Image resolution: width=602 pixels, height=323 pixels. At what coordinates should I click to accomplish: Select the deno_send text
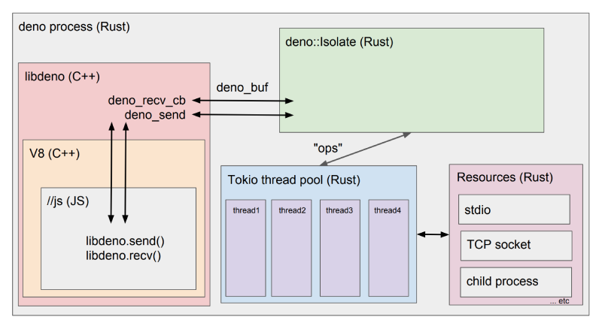155,115
